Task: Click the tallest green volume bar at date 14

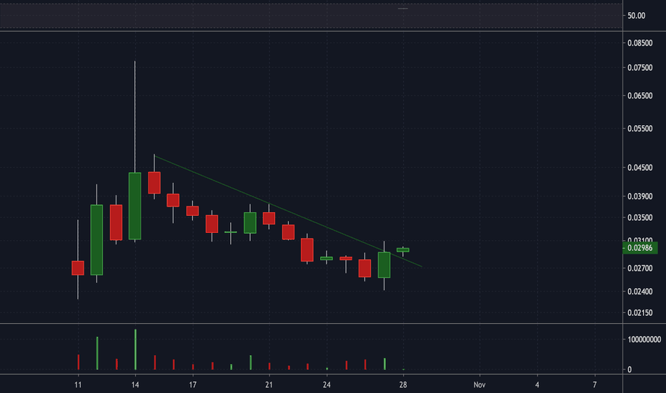Action: tap(136, 349)
